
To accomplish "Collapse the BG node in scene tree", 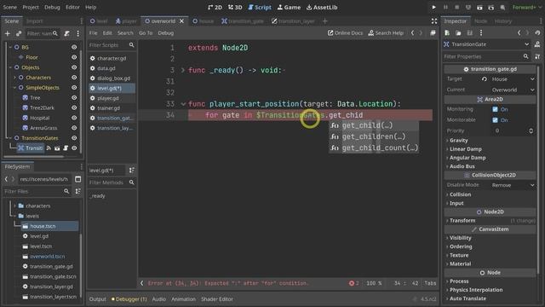I will click(x=10, y=47).
